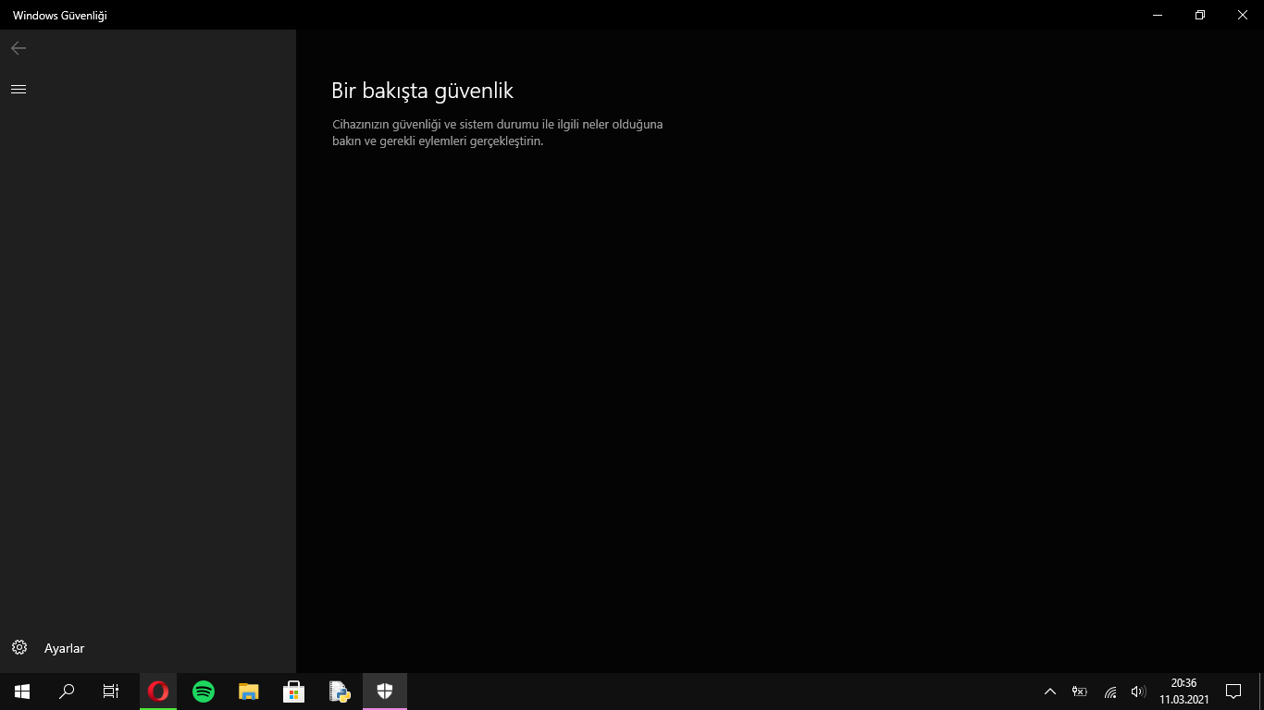Screen dimensions: 1264x710
Task: Click the 'Windows Güvenliği' title bar text
Action: coord(59,16)
